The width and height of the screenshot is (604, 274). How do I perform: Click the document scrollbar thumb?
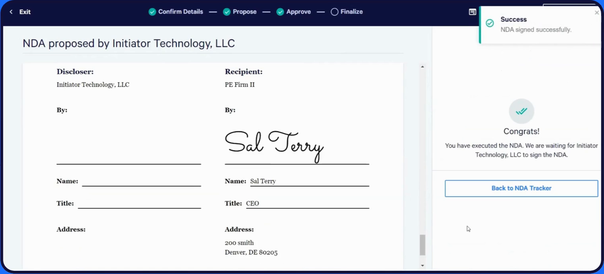[x=422, y=245]
